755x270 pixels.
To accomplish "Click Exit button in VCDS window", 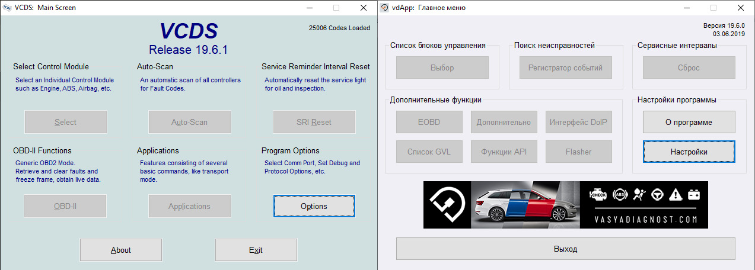I will coord(256,250).
